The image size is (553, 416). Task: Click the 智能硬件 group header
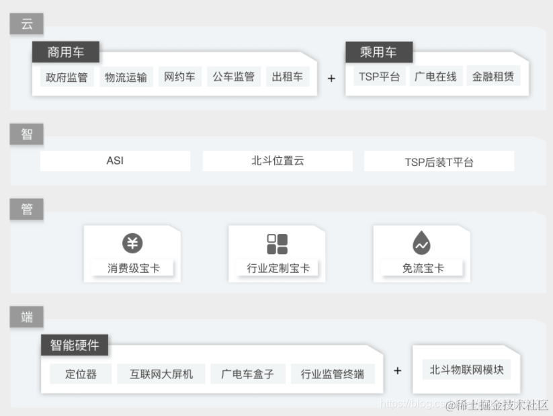(75, 345)
